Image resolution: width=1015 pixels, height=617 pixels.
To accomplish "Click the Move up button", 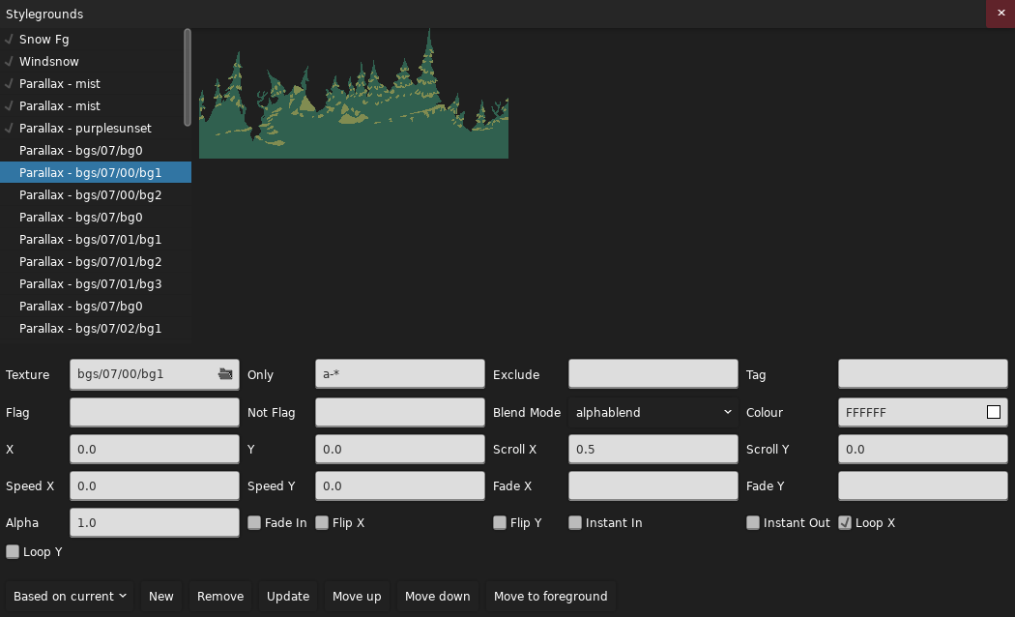I will 357,597.
